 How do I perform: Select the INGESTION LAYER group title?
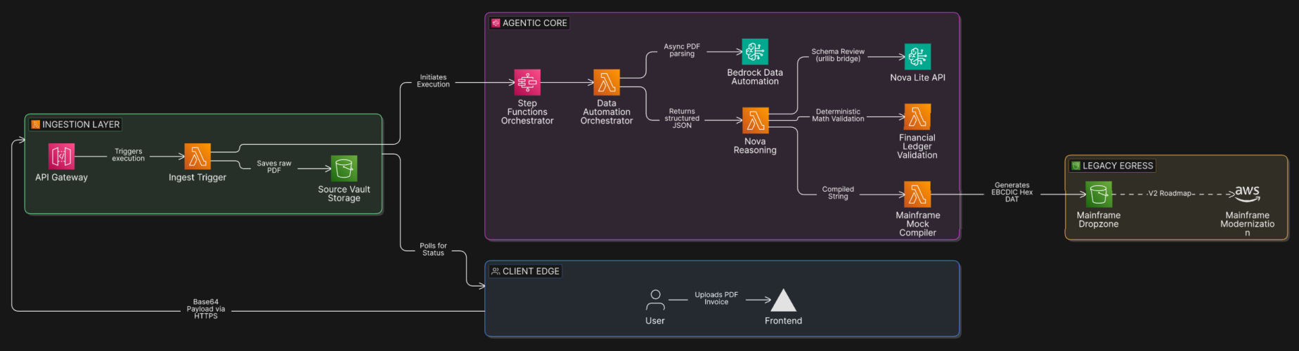[81, 124]
